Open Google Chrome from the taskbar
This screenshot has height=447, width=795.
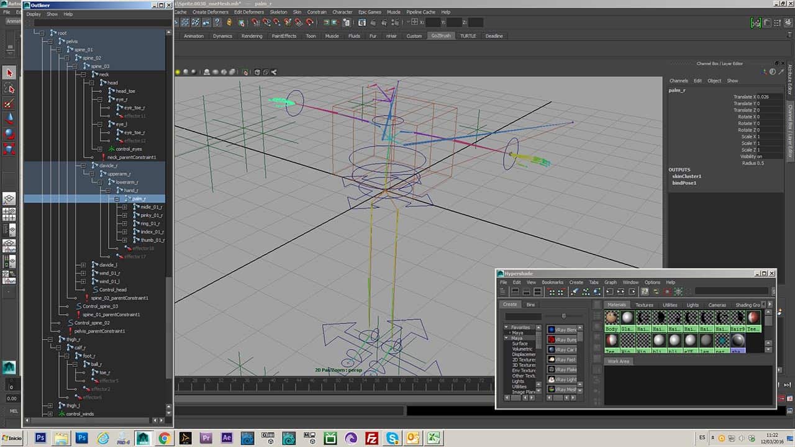[164, 438]
